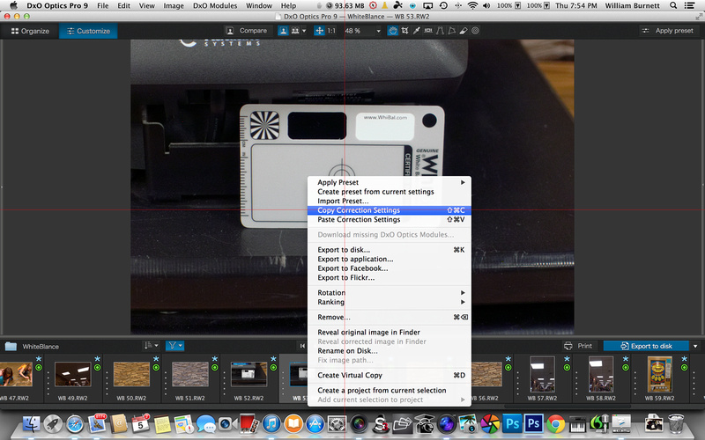Expand Apply Preset submenu
Viewport: 705px width, 440px height.
(390, 182)
